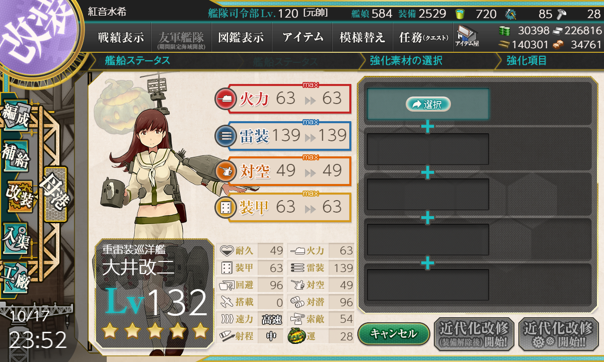The image size is (604, 362).
Task: Click the instant repair bucket icon
Action: [460, 14]
